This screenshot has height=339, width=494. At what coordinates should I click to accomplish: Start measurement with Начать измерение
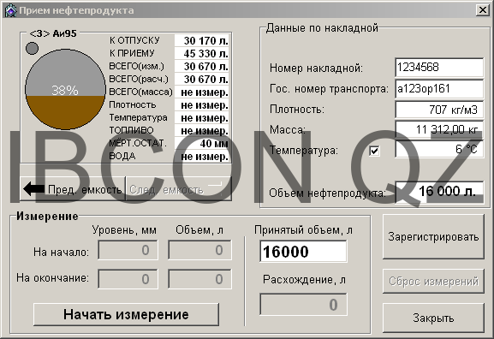coord(126,314)
